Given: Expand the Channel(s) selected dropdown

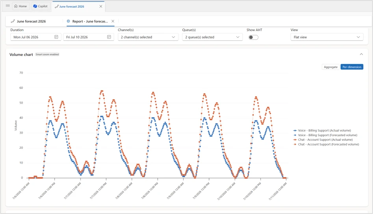Looking at the screenshot, I should click(148, 37).
